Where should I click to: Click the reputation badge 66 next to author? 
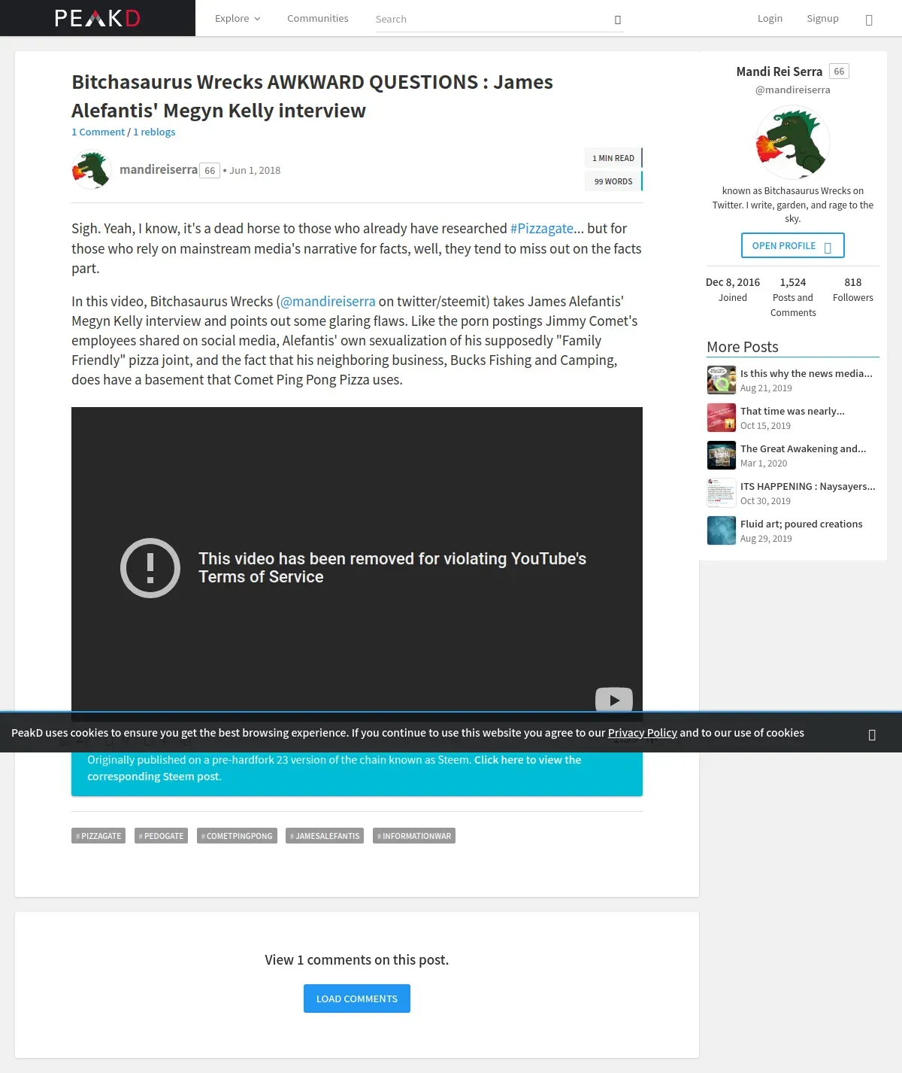tap(210, 171)
